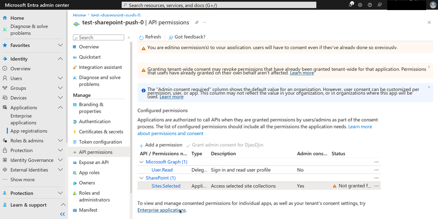Click the Refresh icon button

141,37
